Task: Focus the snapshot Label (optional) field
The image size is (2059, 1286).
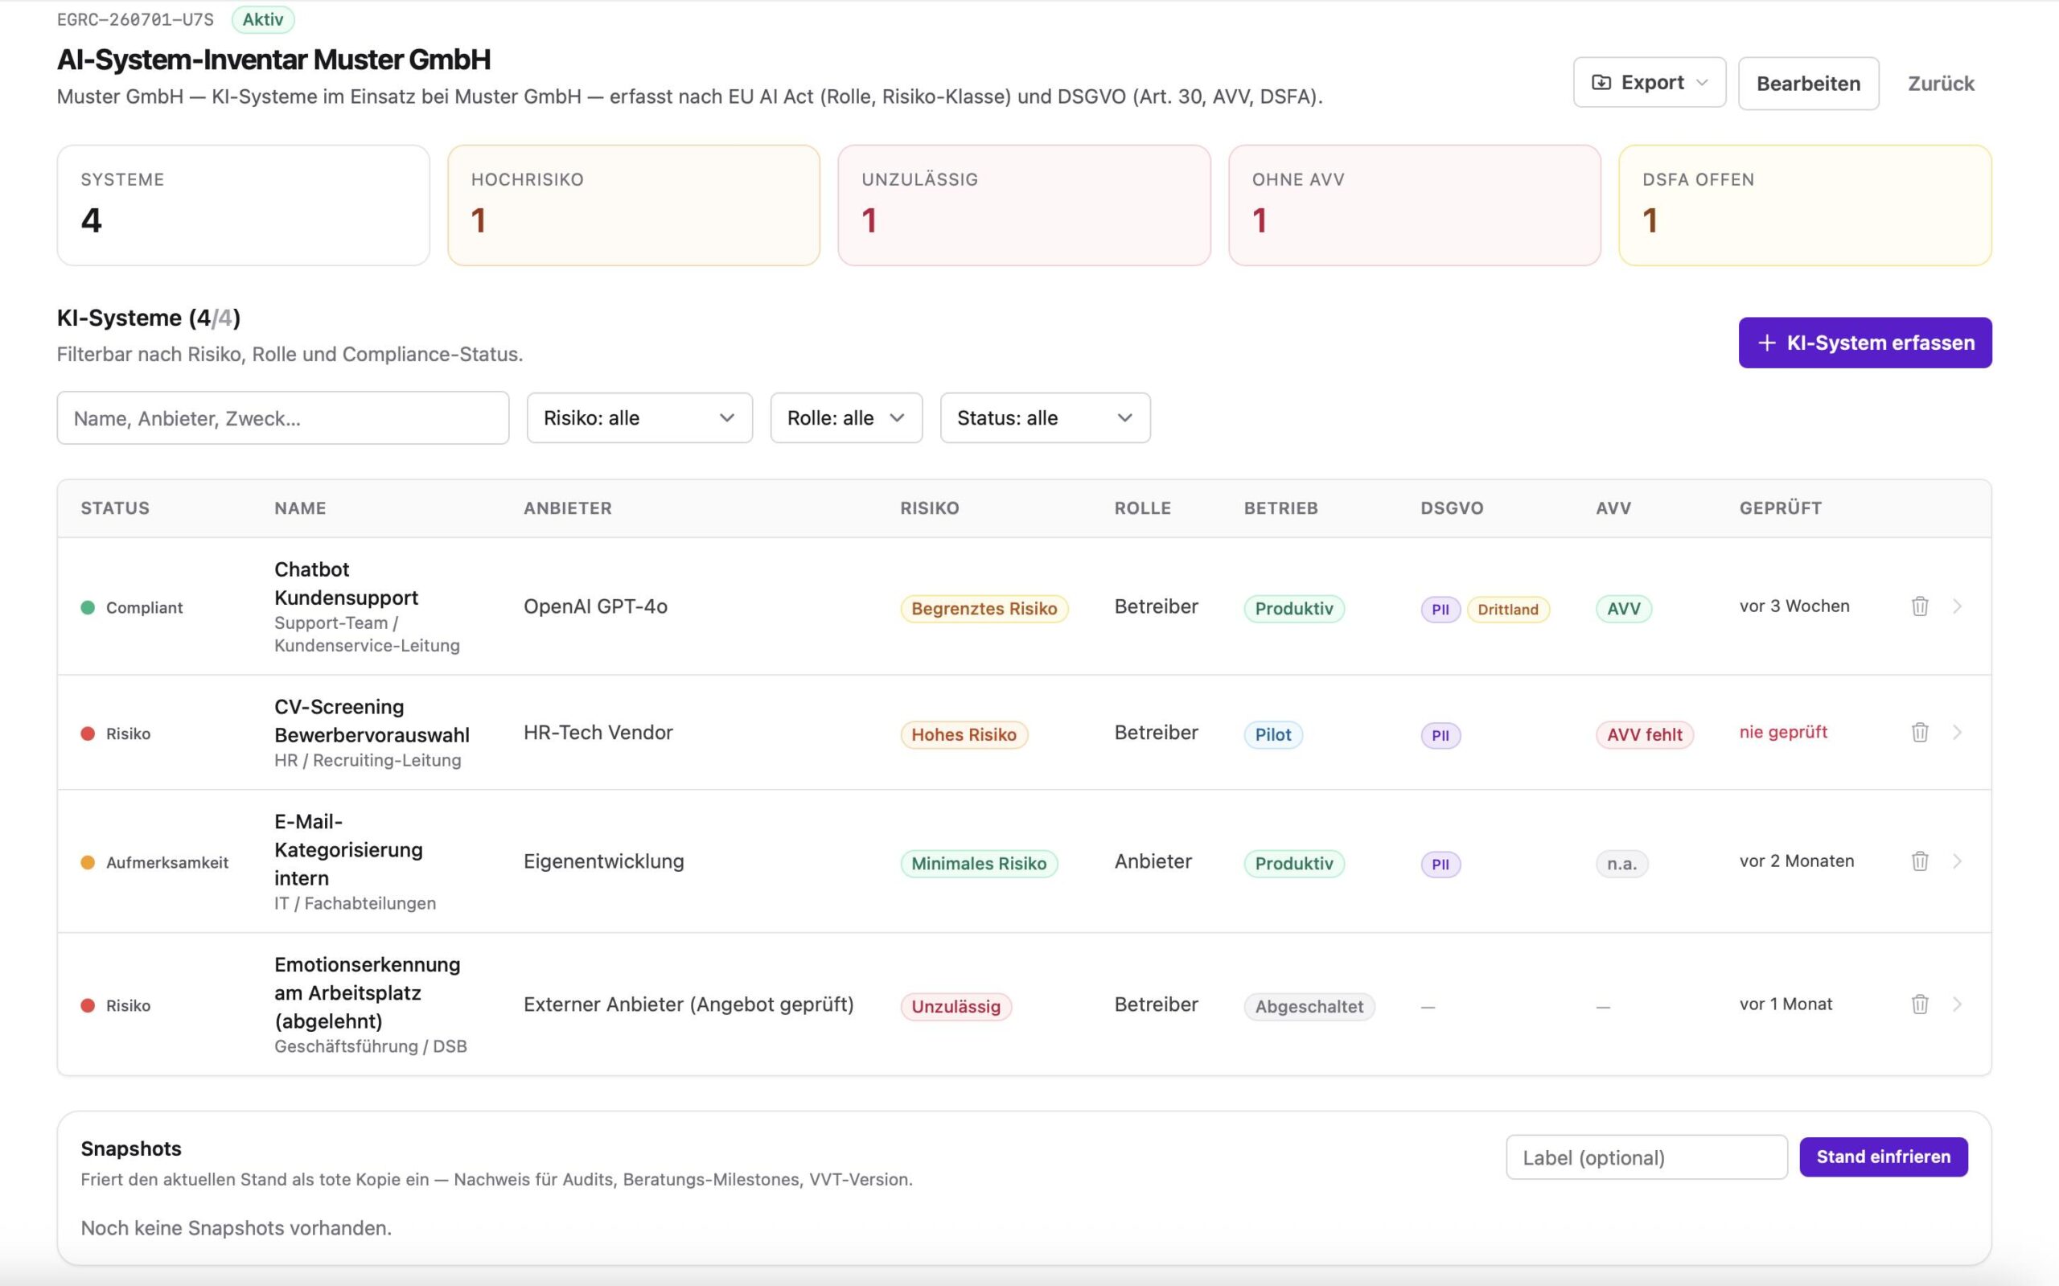Action: click(x=1646, y=1157)
